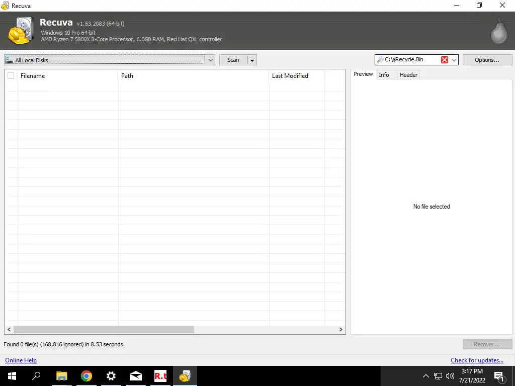Click the Piriform pear logo
The height and width of the screenshot is (386, 515).
point(499,32)
